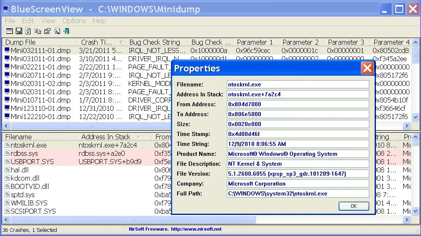Click the file icon next to USBPORT.SYS

pos(7,162)
